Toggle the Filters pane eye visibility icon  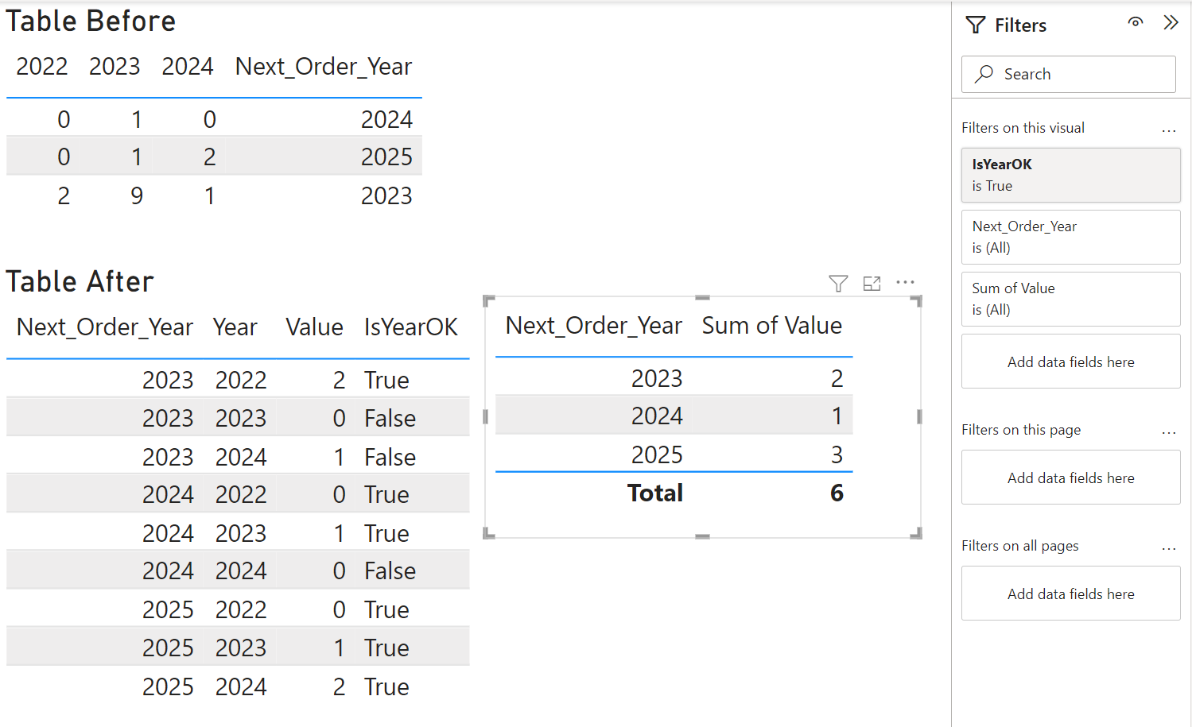click(x=1136, y=22)
